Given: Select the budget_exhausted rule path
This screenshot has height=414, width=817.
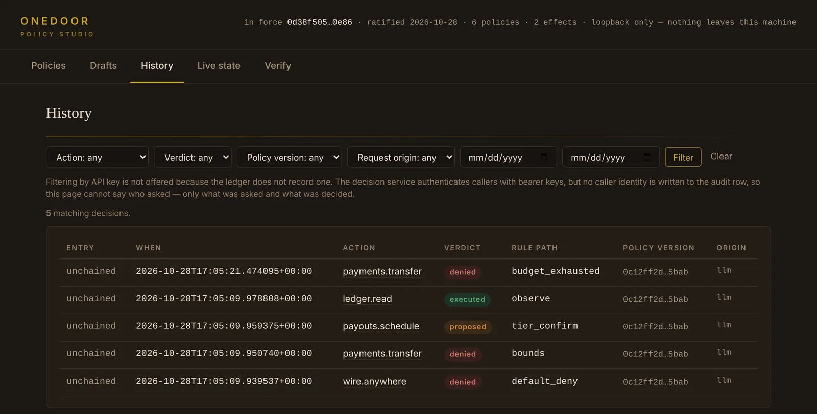Looking at the screenshot, I should [556, 271].
